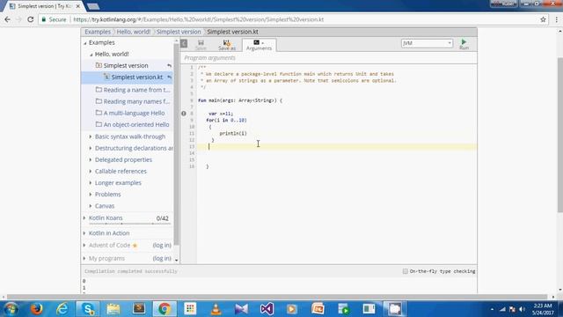Reload the browser page

pyautogui.click(x=31, y=19)
